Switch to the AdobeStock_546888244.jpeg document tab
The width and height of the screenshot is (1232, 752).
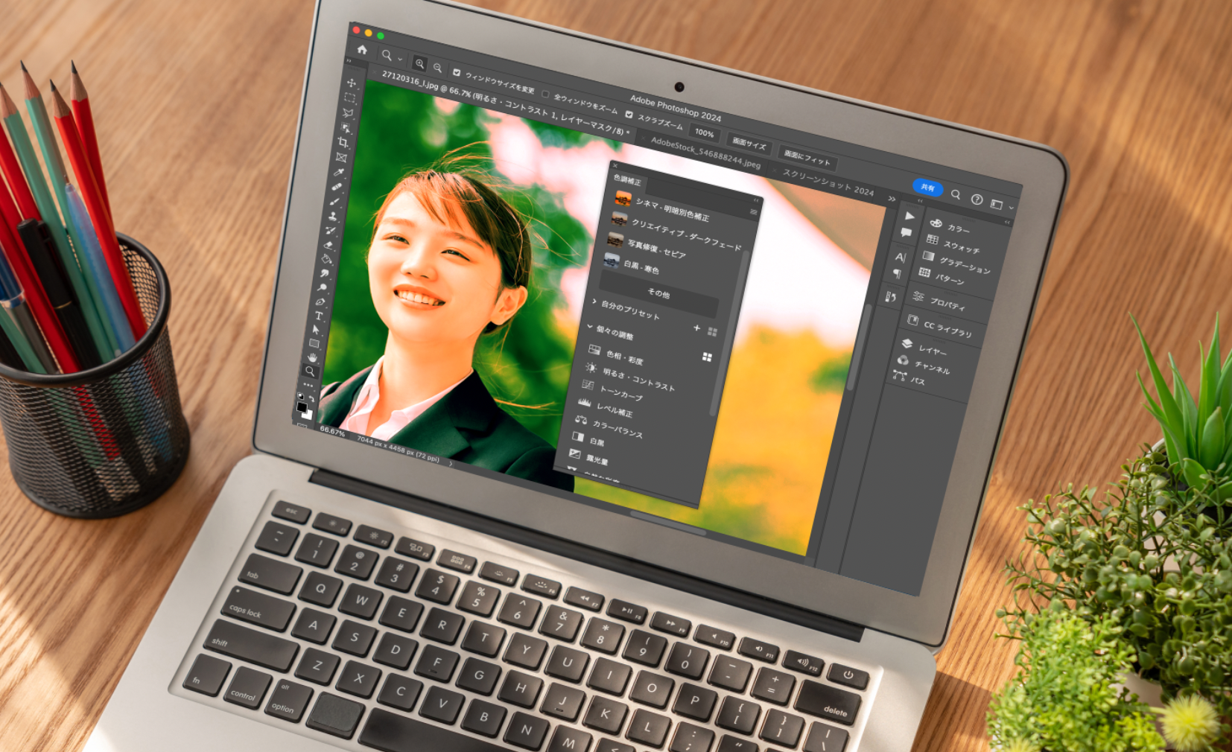click(705, 152)
